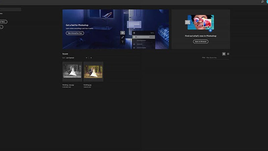This screenshot has width=268, height=151.
Task: Click the Open button in the left sidebar
Action: 1,27
